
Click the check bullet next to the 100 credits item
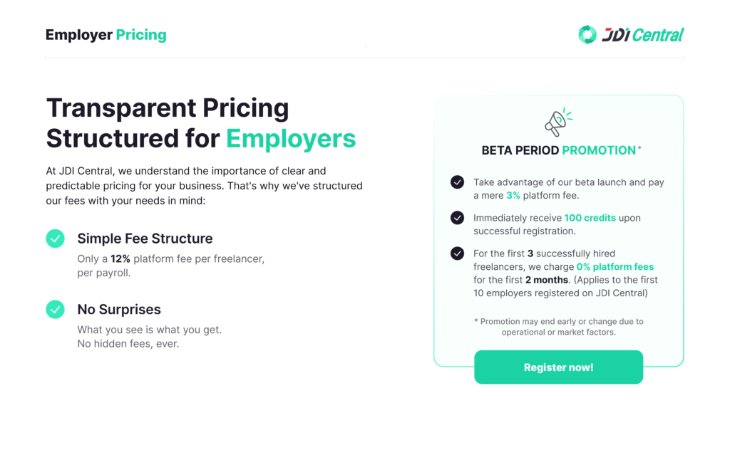coord(457,218)
